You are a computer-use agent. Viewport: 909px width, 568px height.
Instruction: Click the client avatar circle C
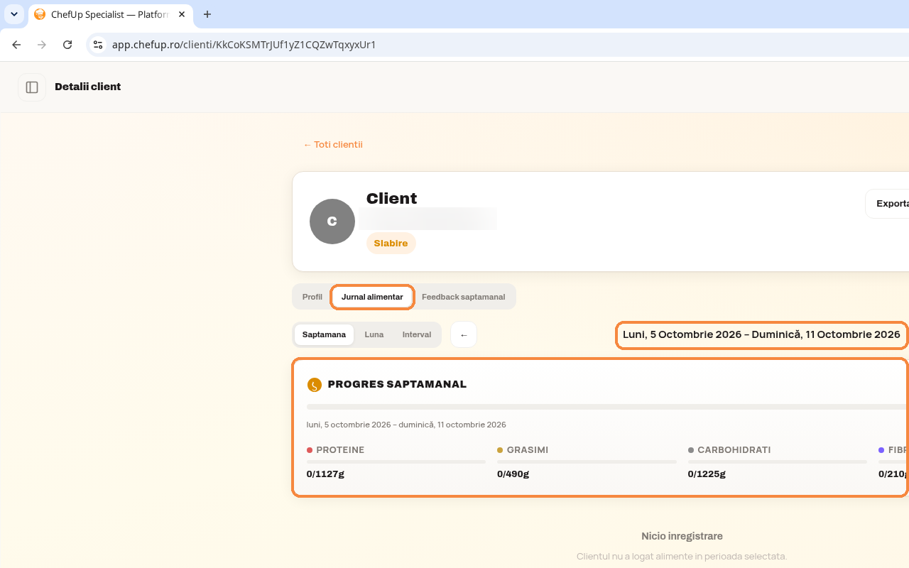(332, 222)
